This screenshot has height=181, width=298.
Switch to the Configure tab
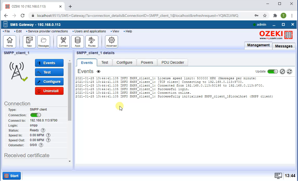point(124,62)
